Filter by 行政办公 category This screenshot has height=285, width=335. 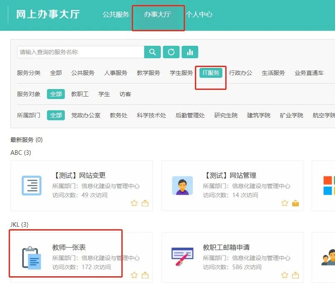pyautogui.click(x=241, y=73)
